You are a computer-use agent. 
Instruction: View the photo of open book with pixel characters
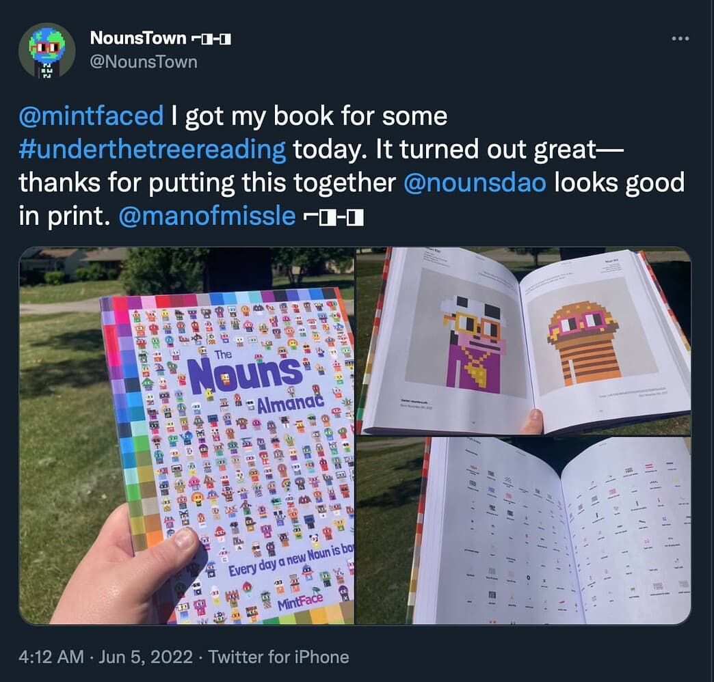tap(524, 340)
